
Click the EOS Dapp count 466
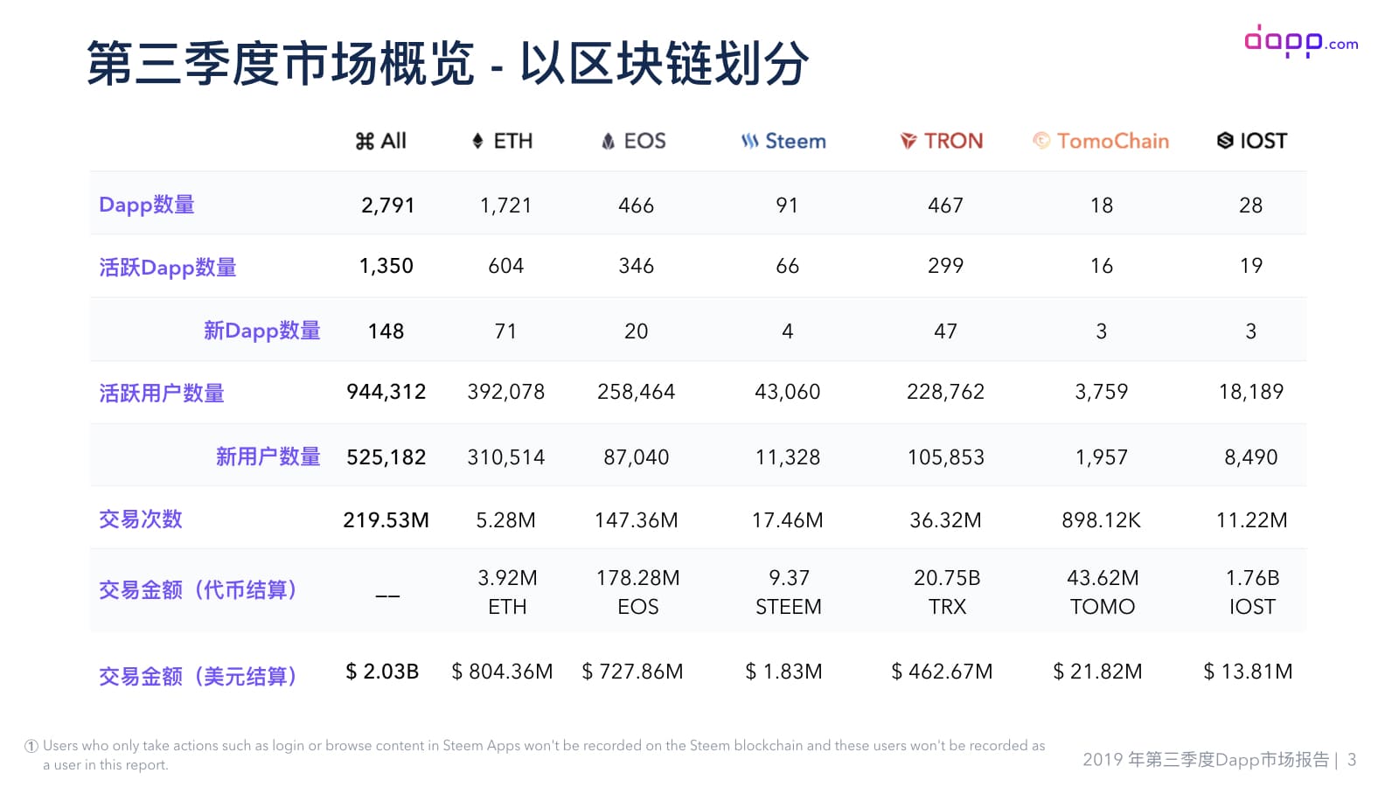(x=636, y=205)
